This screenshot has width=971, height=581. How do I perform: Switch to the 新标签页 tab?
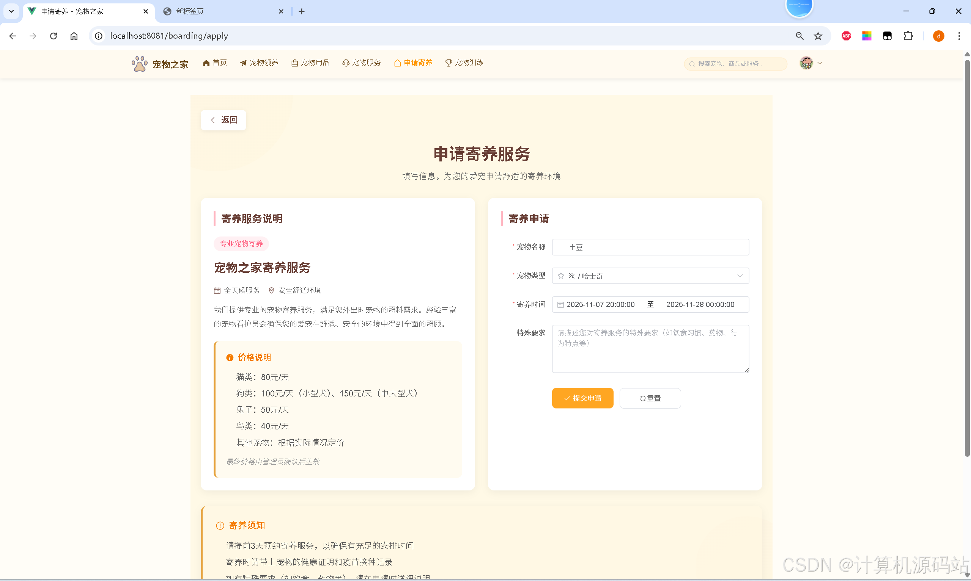tap(223, 11)
